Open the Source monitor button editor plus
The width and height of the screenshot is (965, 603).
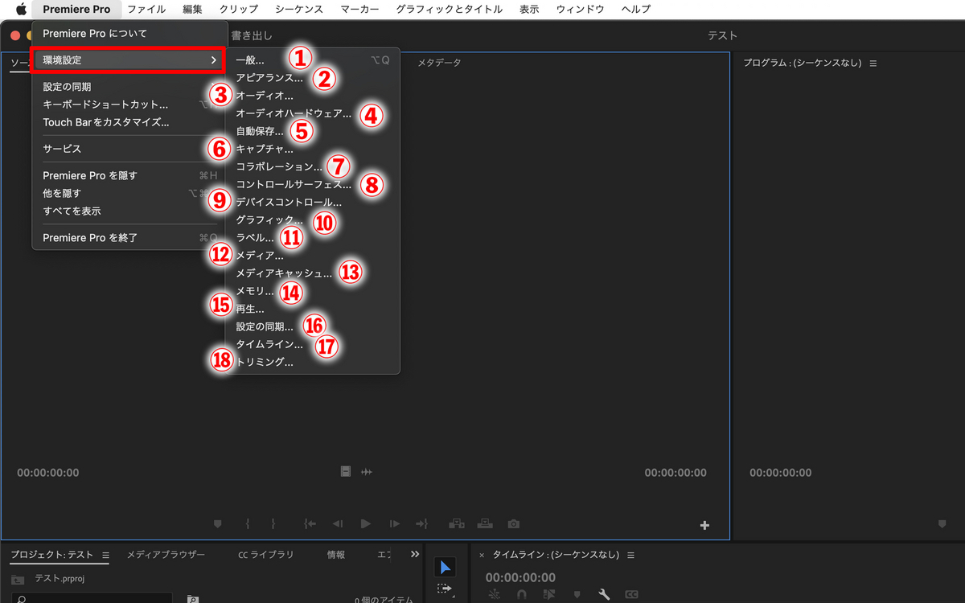[704, 525]
